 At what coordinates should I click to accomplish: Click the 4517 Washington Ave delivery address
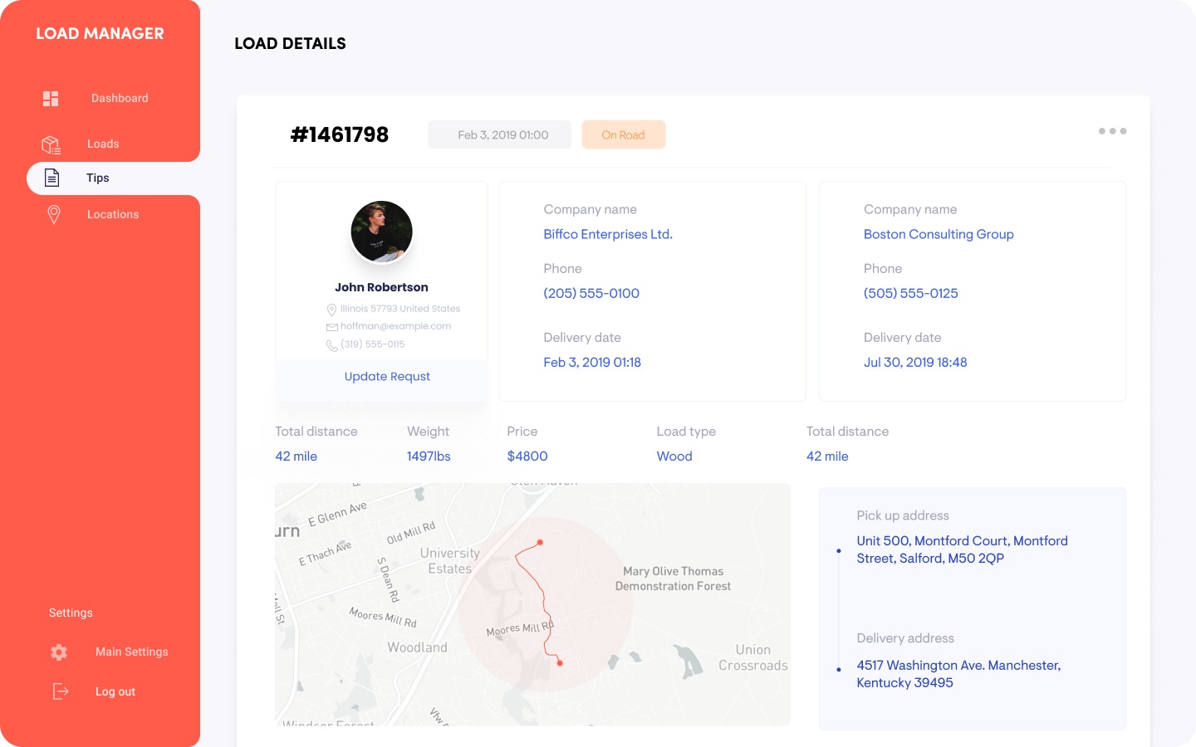pos(958,674)
